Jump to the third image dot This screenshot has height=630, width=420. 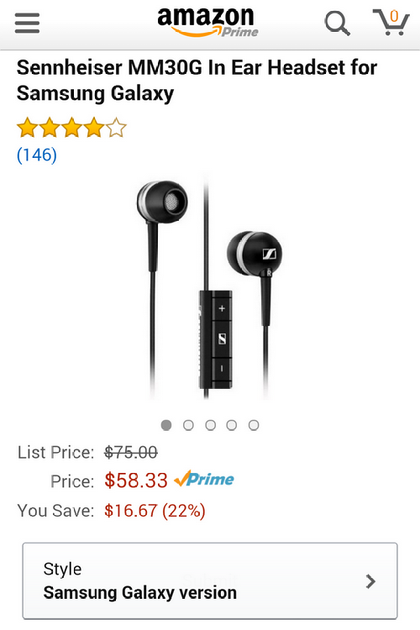(x=210, y=425)
